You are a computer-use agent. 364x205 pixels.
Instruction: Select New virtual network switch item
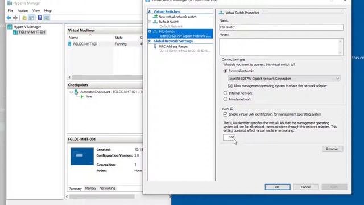177,17
